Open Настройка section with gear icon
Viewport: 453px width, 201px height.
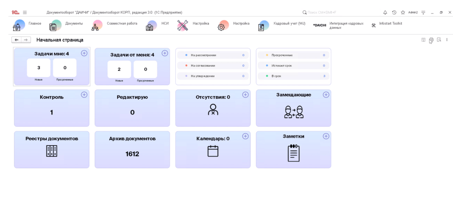tap(234, 25)
